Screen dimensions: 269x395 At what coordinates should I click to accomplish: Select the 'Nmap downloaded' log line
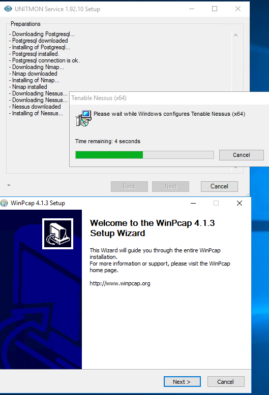pyautogui.click(x=34, y=74)
